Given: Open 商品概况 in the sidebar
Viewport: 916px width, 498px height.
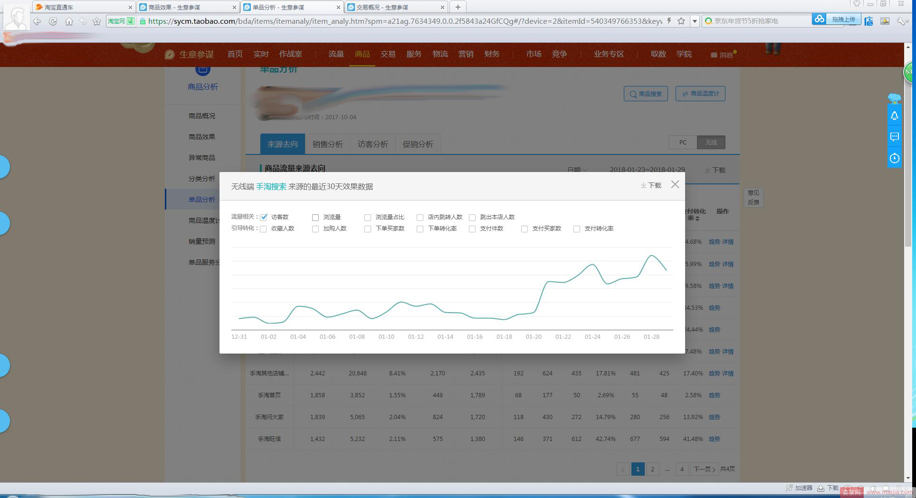Looking at the screenshot, I should point(202,116).
